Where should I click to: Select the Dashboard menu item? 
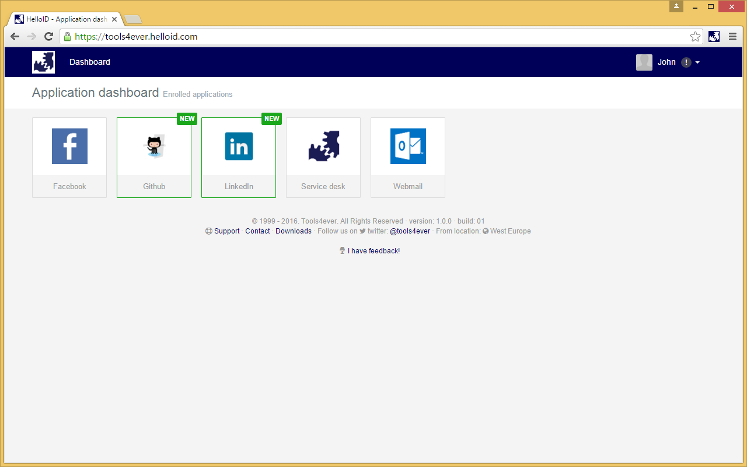point(89,62)
